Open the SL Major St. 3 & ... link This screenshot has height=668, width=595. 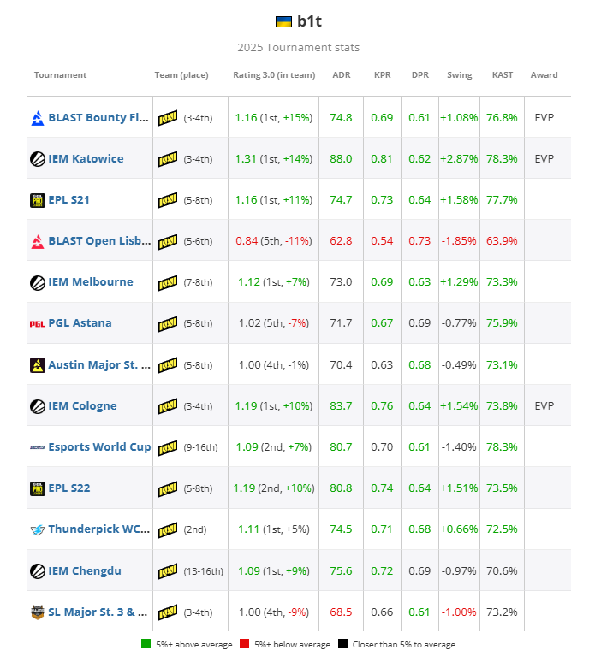pos(98,612)
